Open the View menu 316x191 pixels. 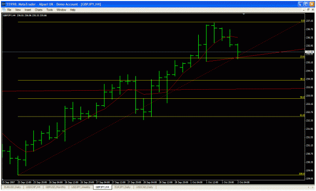point(18,10)
